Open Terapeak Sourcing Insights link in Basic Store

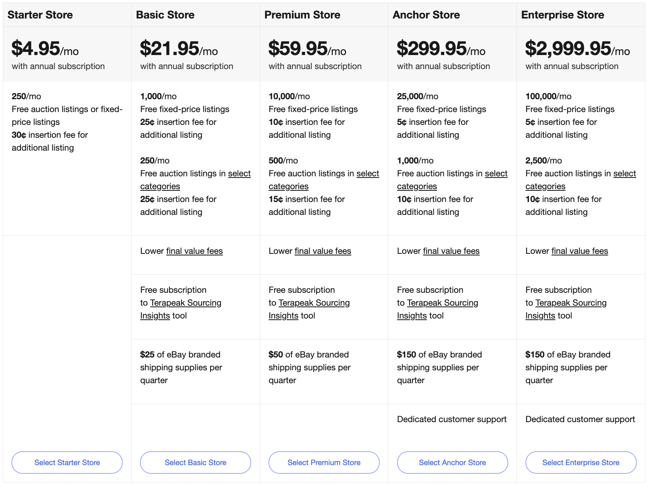186,303
